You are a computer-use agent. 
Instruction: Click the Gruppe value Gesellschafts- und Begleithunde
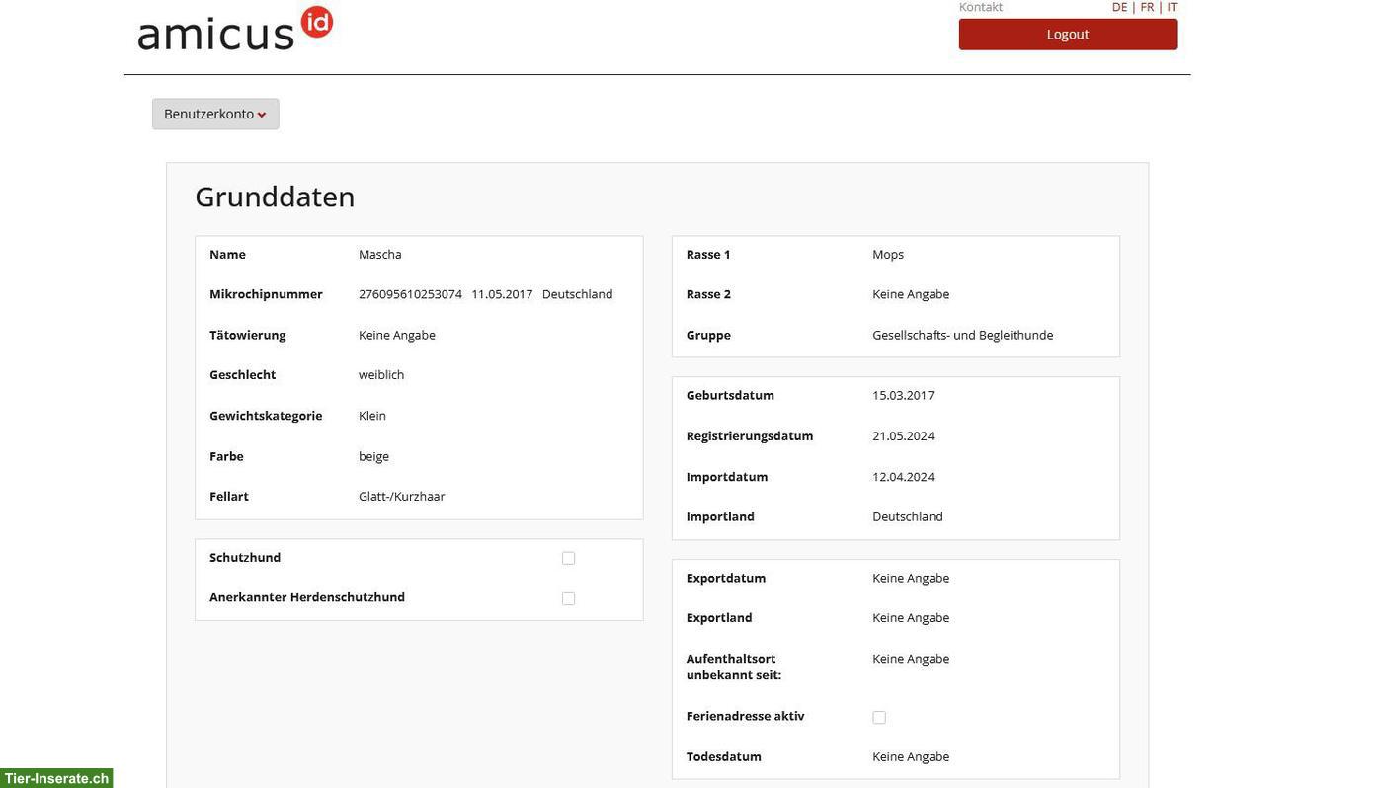click(x=962, y=335)
